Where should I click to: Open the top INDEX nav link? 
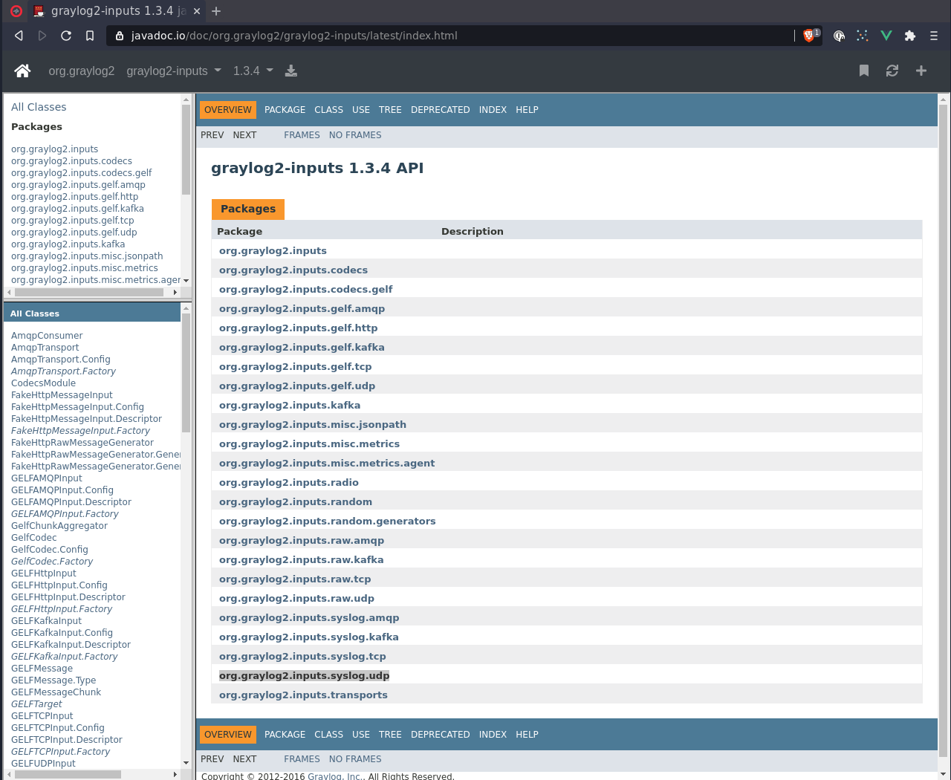click(493, 110)
